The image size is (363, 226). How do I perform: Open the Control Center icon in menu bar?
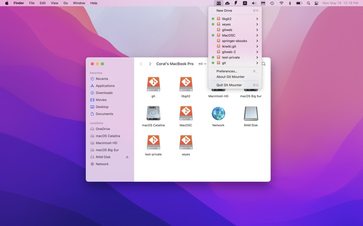tap(316, 3)
